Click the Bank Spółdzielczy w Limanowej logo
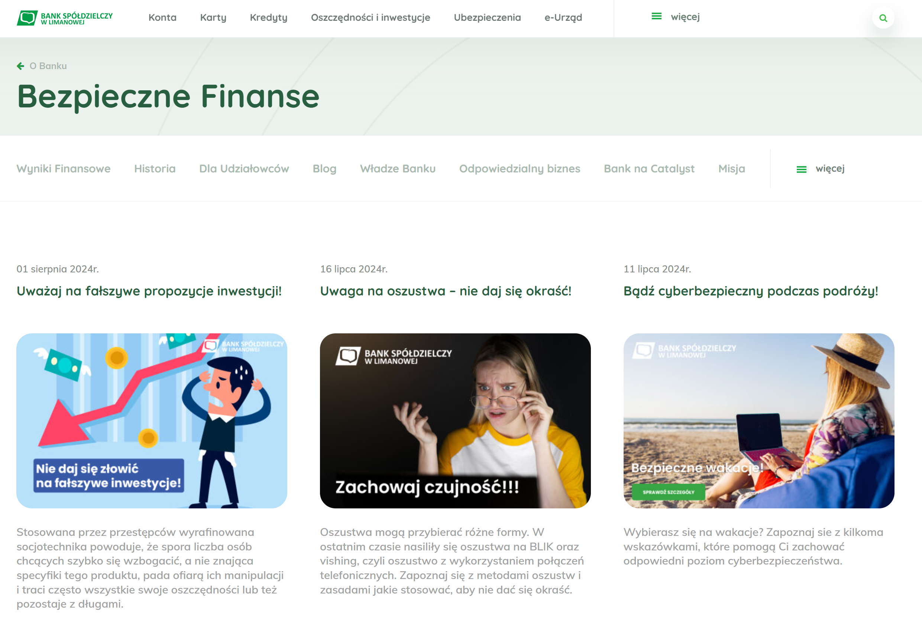This screenshot has width=922, height=621. [65, 18]
